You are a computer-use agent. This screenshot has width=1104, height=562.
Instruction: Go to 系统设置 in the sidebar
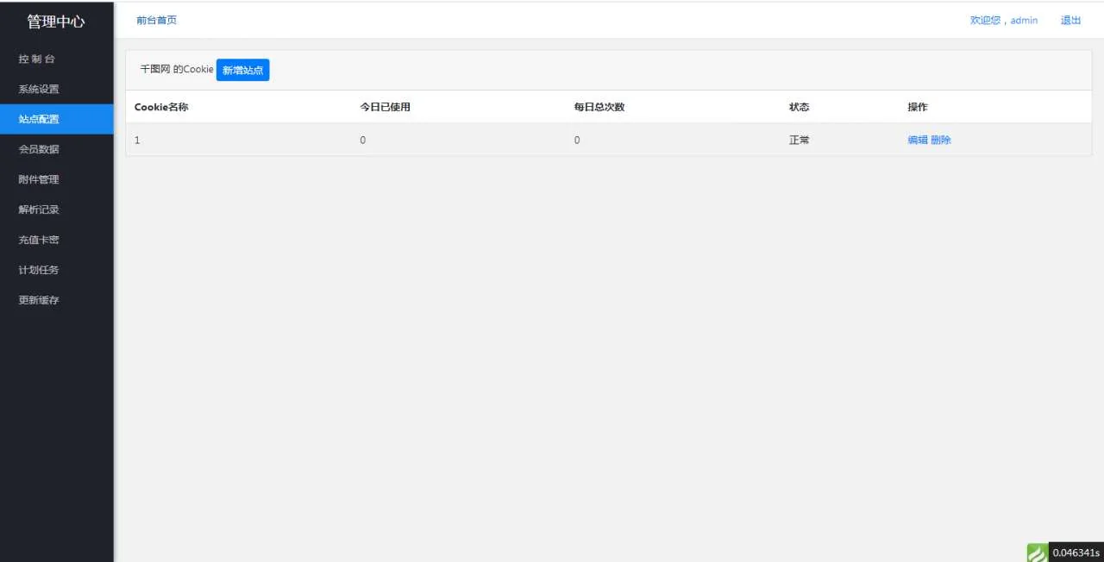tap(39, 90)
